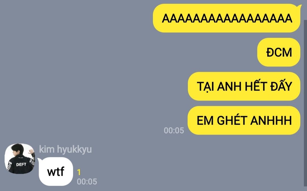Viewport: 307px width, 191px height.
Task: Click the DEFT lettering on the avatar jacket
Action: pos(21,165)
